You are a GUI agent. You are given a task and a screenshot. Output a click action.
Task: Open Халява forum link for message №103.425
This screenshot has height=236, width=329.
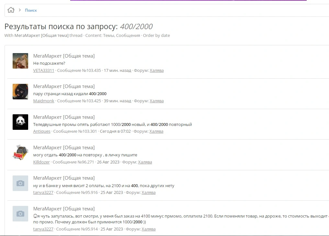click(x=156, y=101)
